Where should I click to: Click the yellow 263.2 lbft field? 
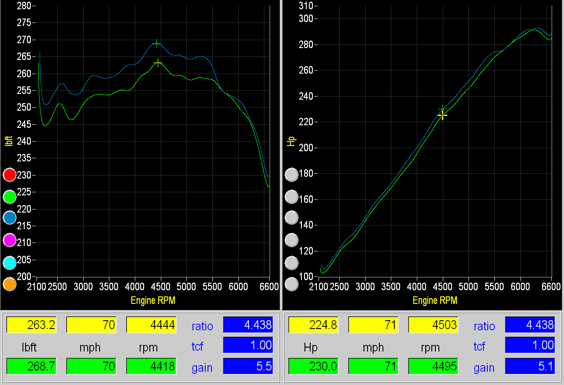tap(31, 325)
